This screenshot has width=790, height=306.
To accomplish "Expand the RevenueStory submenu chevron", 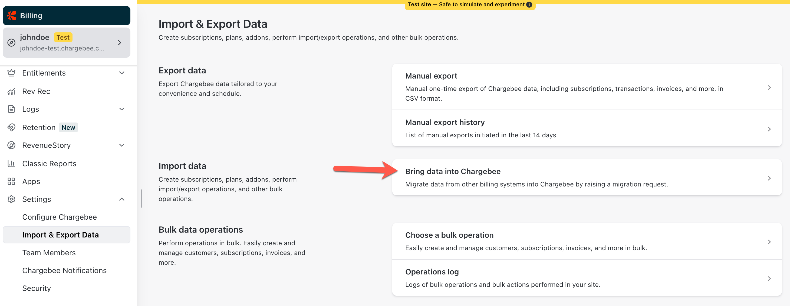I will click(x=122, y=145).
